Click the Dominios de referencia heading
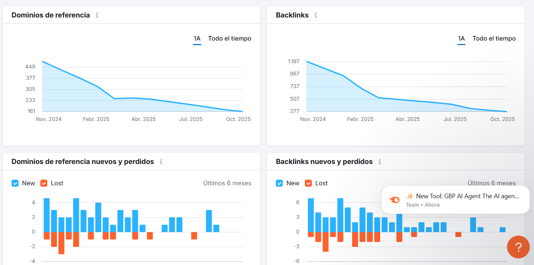 (51, 15)
